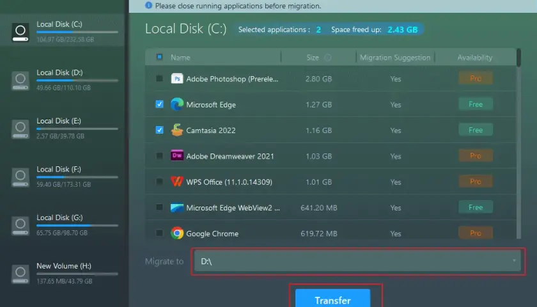Click the 104.97 GB/232.58 GB usage text

pyautogui.click(x=65, y=40)
